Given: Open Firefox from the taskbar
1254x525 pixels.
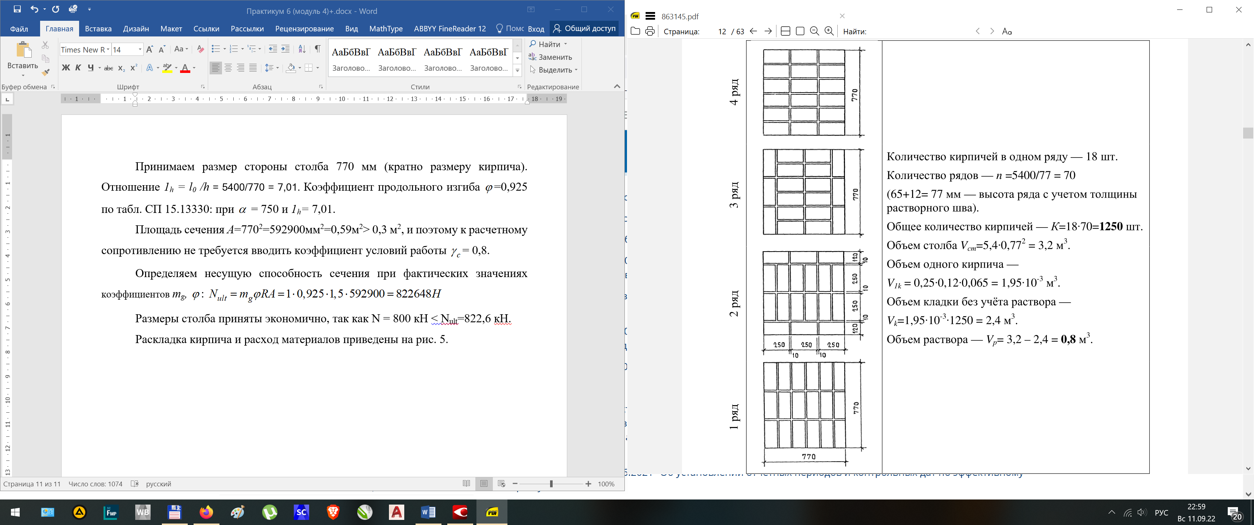Looking at the screenshot, I should [x=206, y=512].
